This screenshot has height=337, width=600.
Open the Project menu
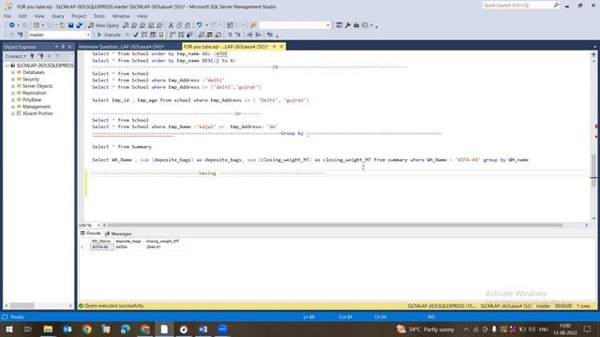(79, 16)
